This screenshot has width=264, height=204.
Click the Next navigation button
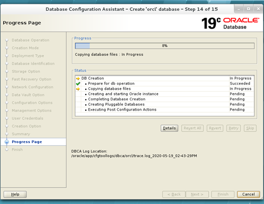[x=197, y=194]
